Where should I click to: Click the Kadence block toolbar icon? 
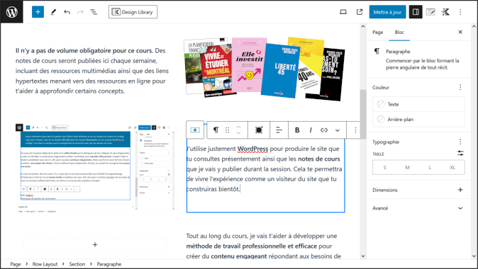click(x=259, y=130)
